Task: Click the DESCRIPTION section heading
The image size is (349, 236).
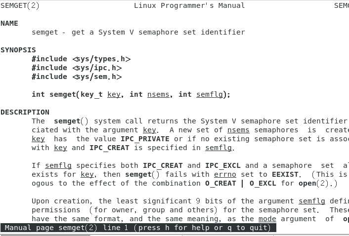Action: (x=25, y=112)
